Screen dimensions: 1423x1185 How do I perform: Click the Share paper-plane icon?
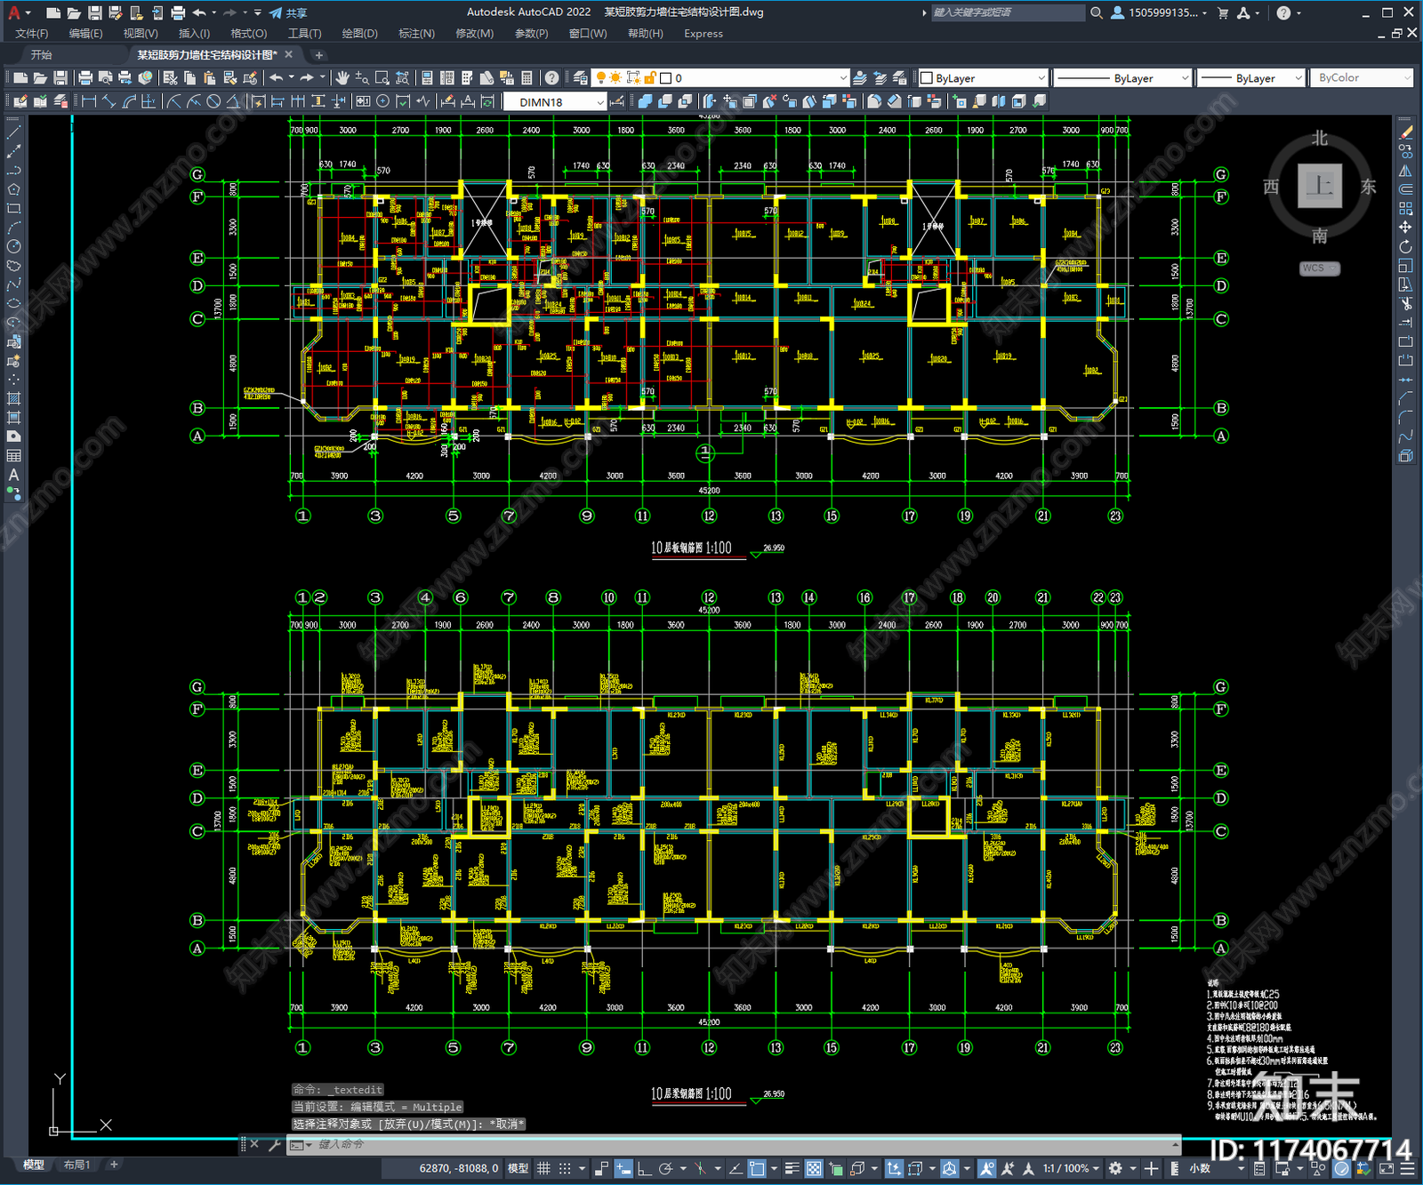[277, 12]
